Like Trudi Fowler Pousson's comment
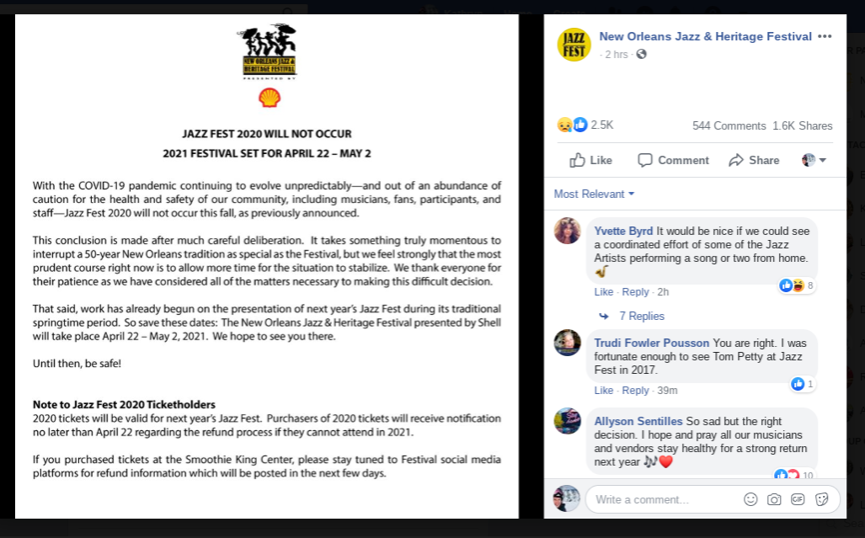The height and width of the screenshot is (538, 865). pos(603,390)
